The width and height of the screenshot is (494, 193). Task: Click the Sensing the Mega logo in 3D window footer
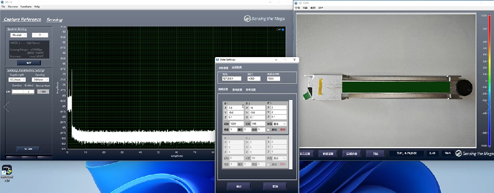click(x=474, y=154)
